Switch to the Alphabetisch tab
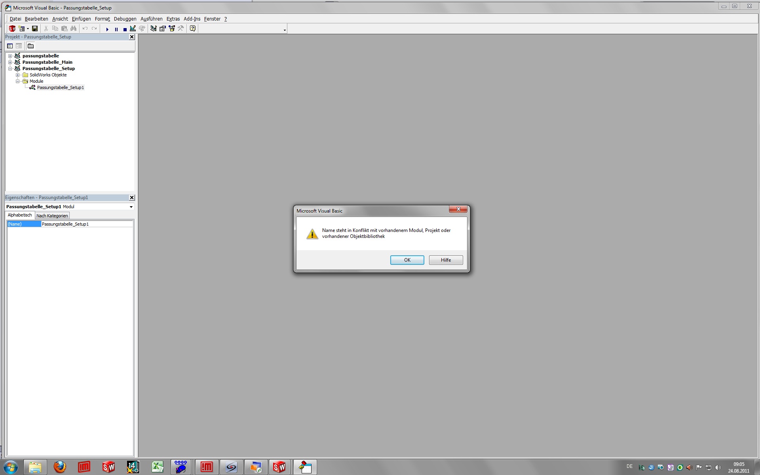This screenshot has width=760, height=475. click(20, 215)
